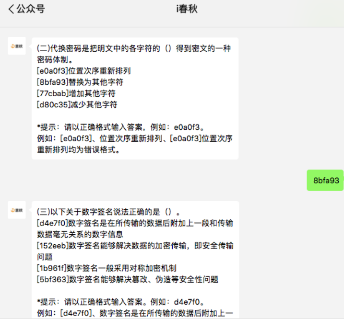Click the 提示 line ending with d4e7f0
344x319 pixels.
(x=121, y=302)
